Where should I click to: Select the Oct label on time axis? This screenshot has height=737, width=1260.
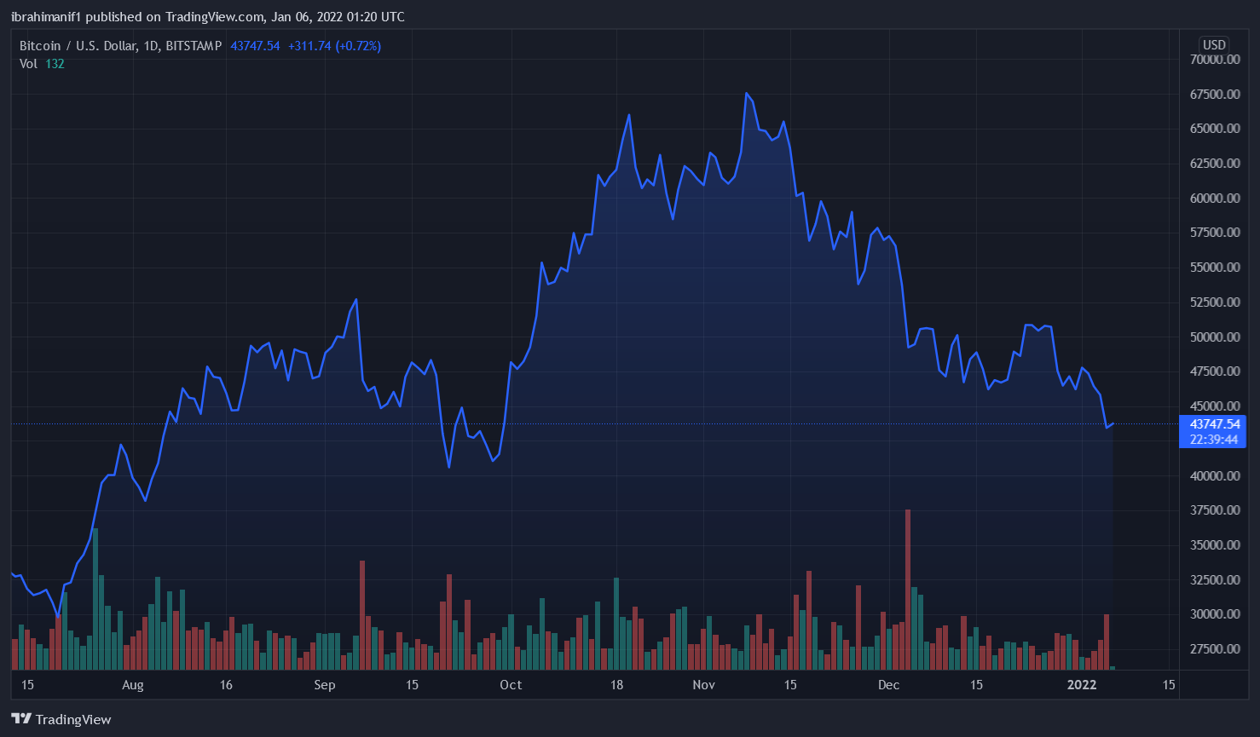point(511,685)
